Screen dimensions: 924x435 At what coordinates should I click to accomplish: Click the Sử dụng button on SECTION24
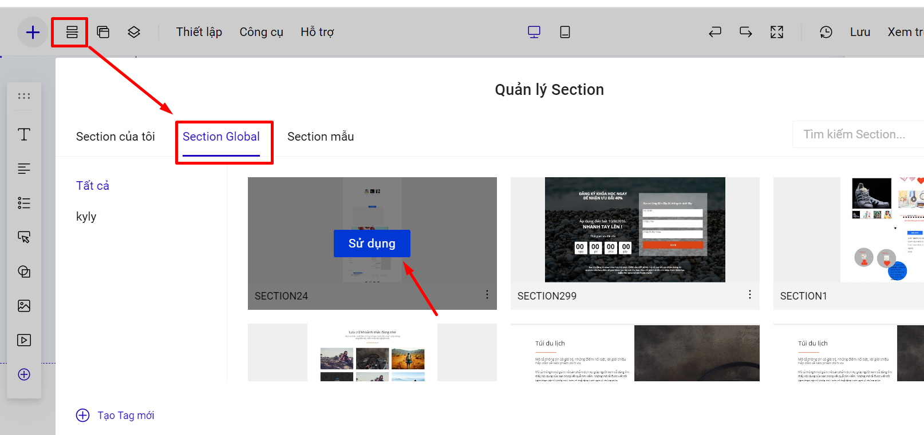coord(372,244)
